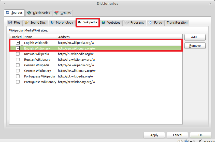Click the Apply button

154,135
